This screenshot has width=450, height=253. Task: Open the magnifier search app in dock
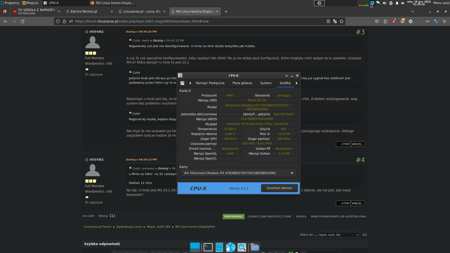point(242,247)
